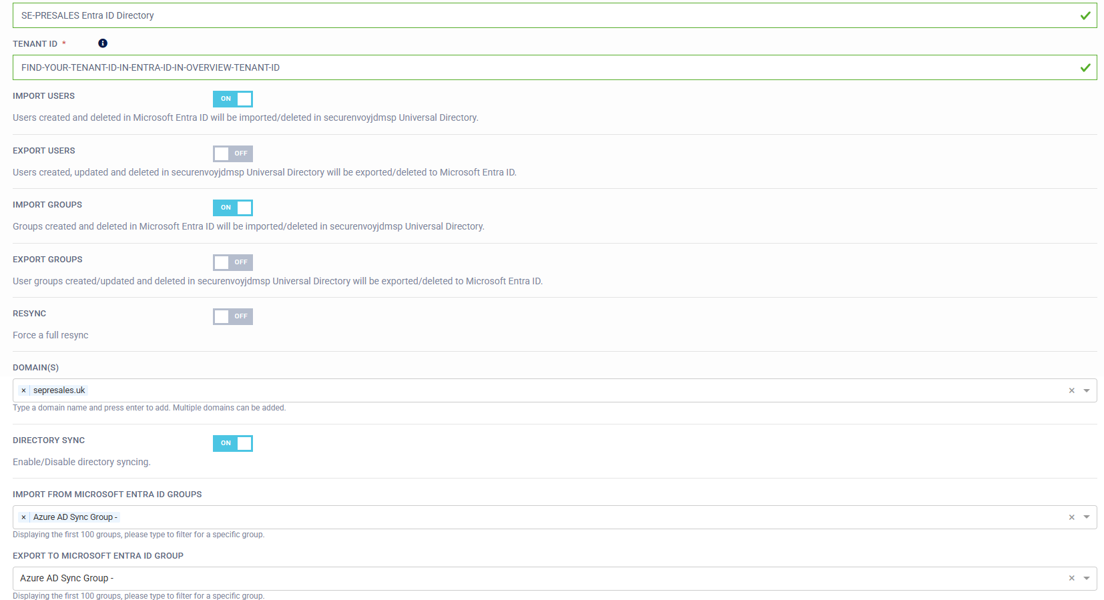Viewport: 1104px width, 600px height.
Task: Click the RESYNC label
Action: pos(29,314)
